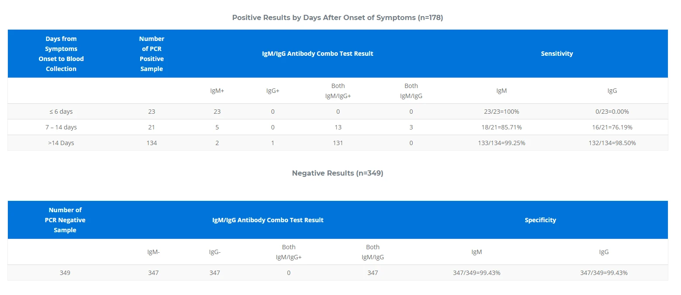Select the Days from Symptoms Onset header
Screen dimensions: 681x295
point(61,54)
